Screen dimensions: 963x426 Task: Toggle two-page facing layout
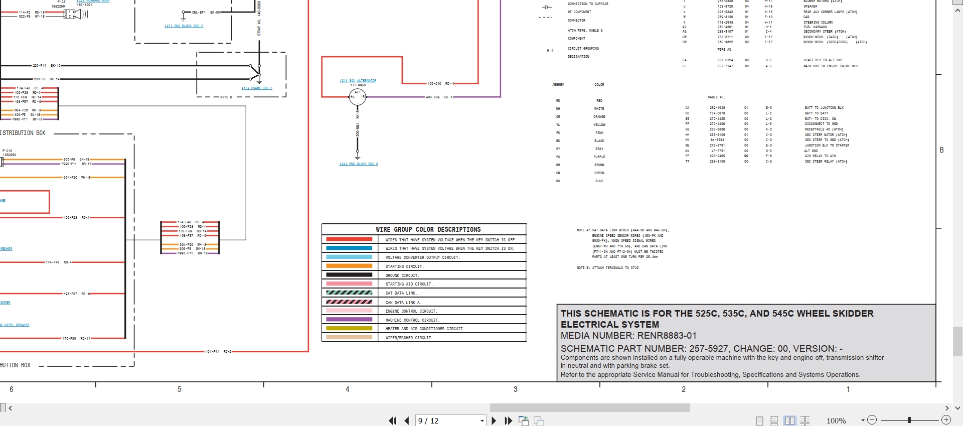click(789, 420)
